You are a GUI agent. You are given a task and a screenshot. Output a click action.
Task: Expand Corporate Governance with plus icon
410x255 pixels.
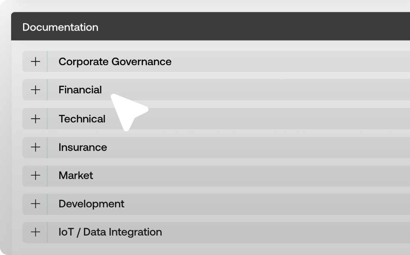35,62
